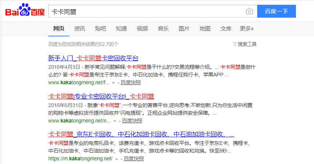The width and height of the screenshot is (314, 164).
Task: Select the 网页 tab
Action: click(x=59, y=29)
